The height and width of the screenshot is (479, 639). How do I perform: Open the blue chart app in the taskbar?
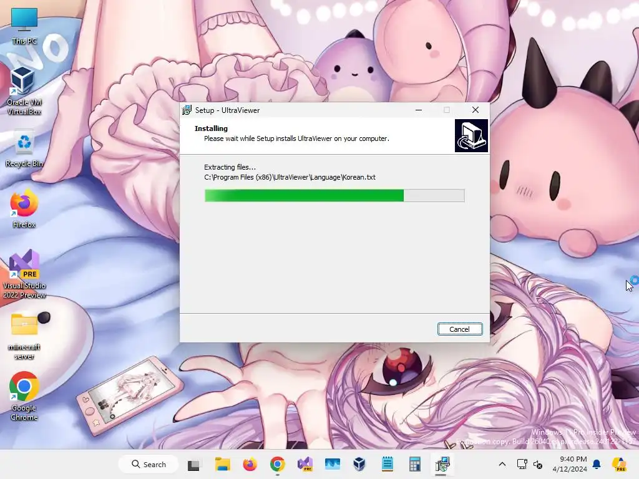click(332, 464)
